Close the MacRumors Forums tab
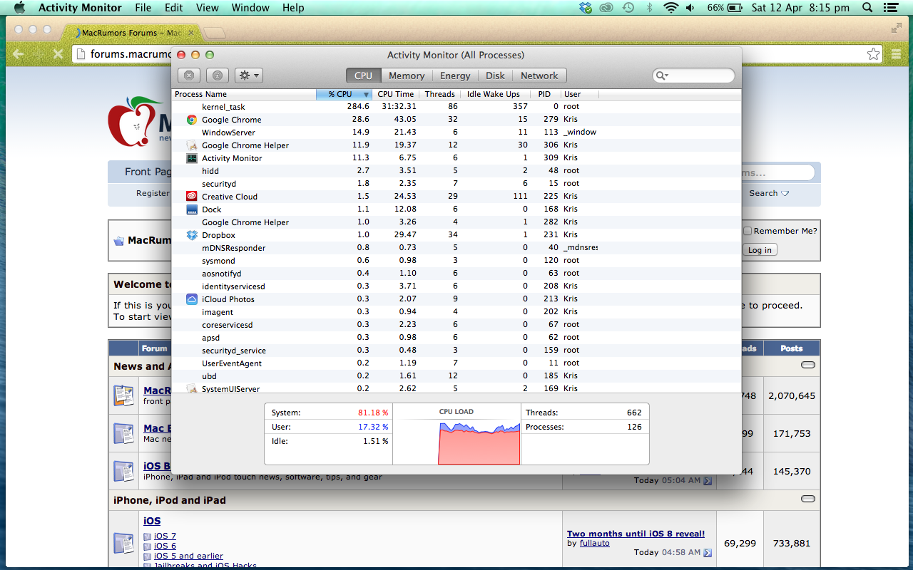The width and height of the screenshot is (913, 570). 191,33
